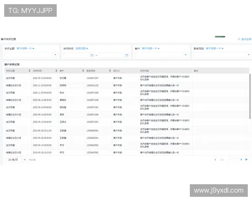
Task: Go to the next page using the arrow
Action: [x=241, y=160]
